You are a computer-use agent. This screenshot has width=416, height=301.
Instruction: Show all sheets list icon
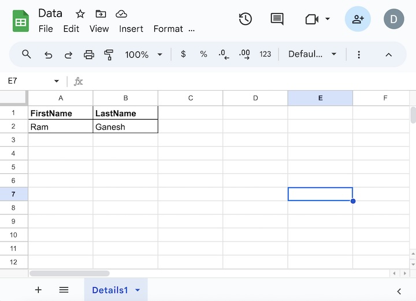64,290
